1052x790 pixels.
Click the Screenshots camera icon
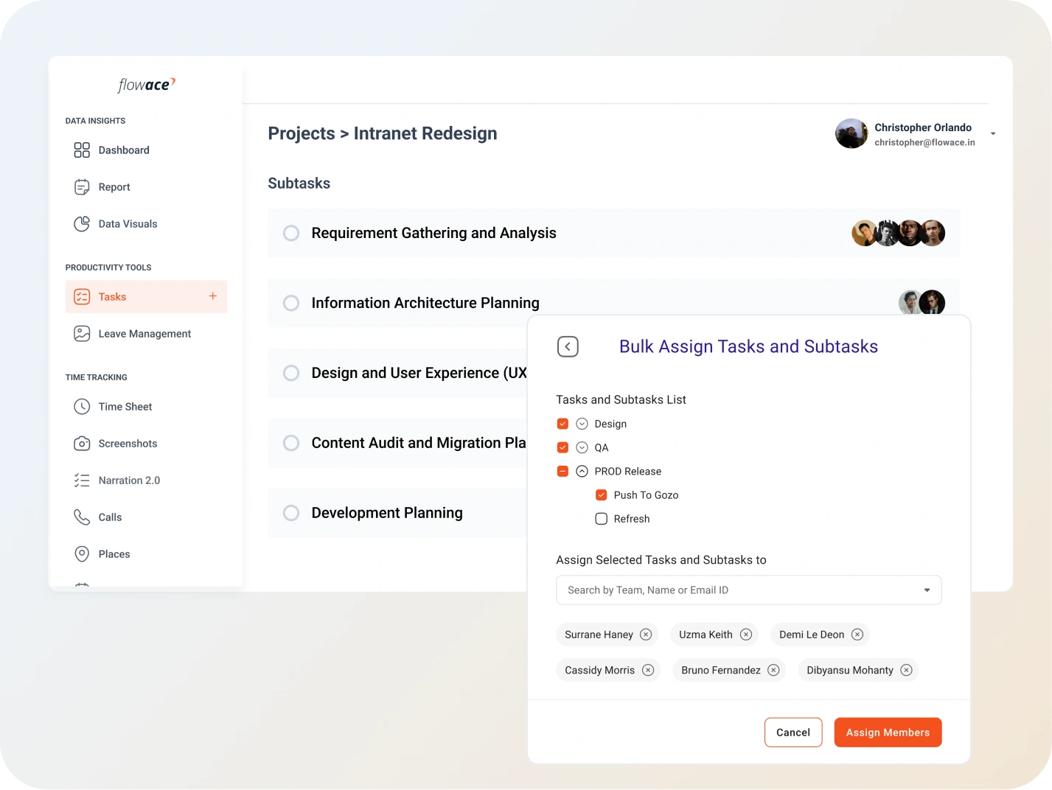click(82, 444)
